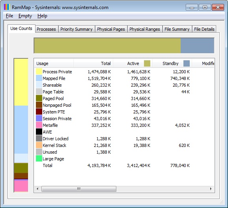Click the Standby column header

click(172, 63)
